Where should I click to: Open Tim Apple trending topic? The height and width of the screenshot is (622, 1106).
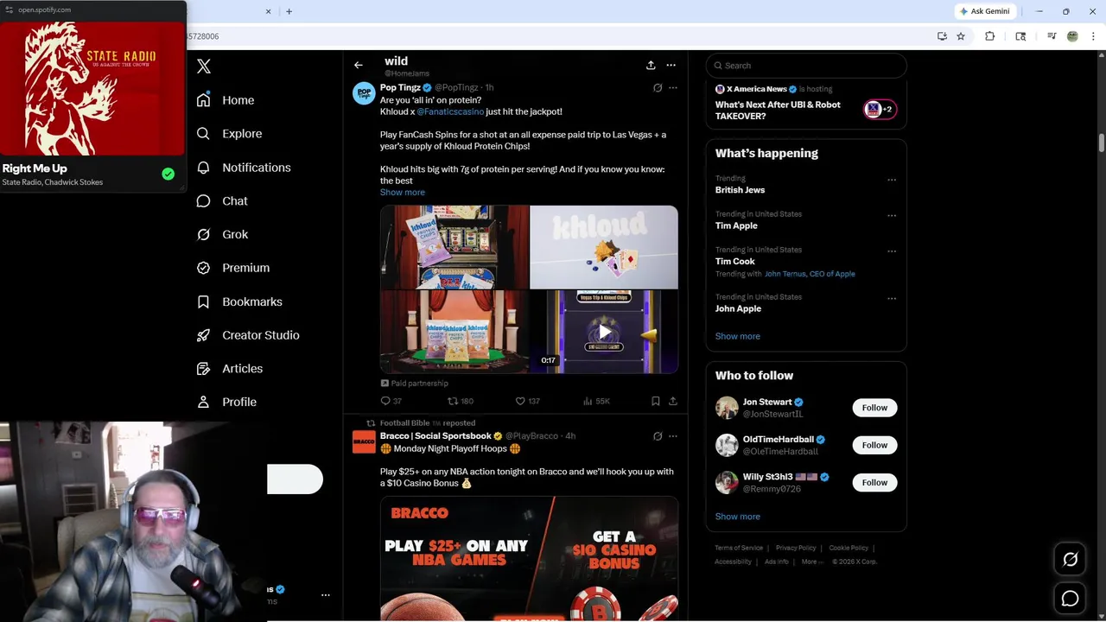[x=736, y=225]
